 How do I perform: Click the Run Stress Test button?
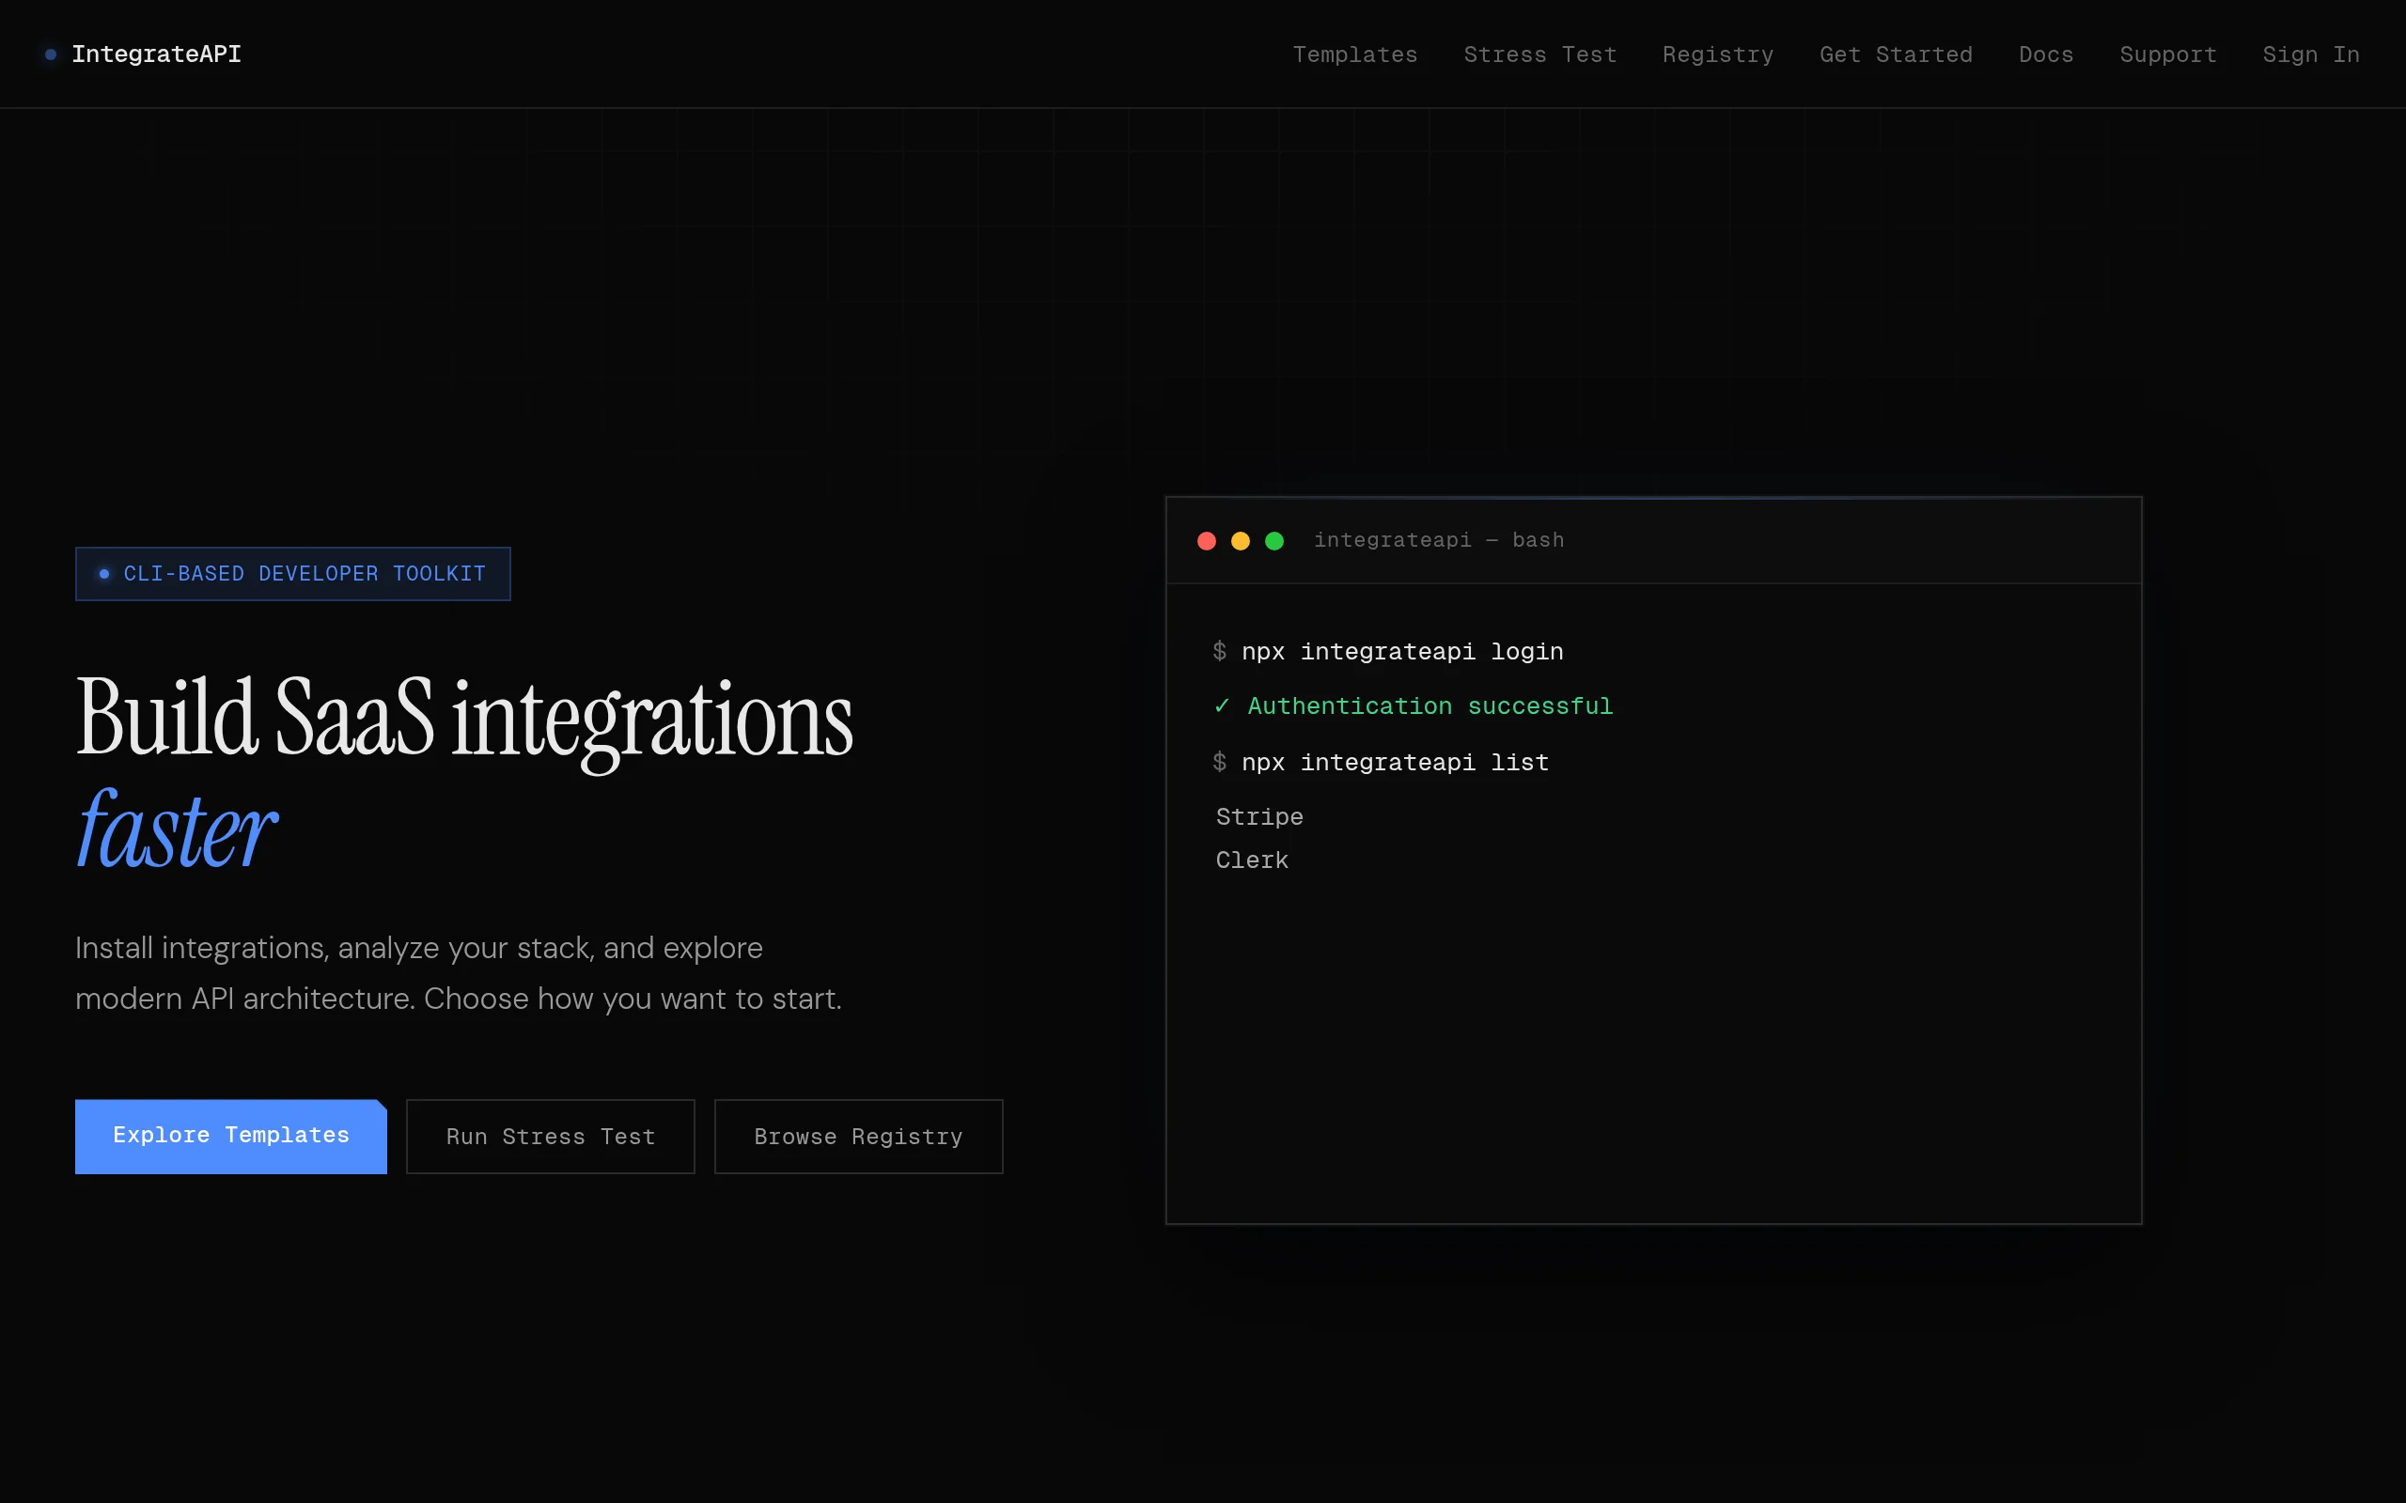tap(550, 1137)
